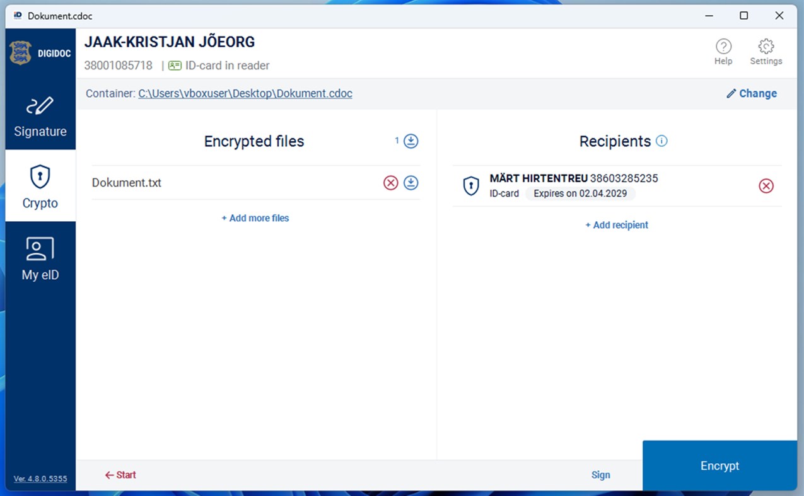The width and height of the screenshot is (804, 496).
Task: Open the container path link Dokument.cdoc
Action: pos(245,93)
